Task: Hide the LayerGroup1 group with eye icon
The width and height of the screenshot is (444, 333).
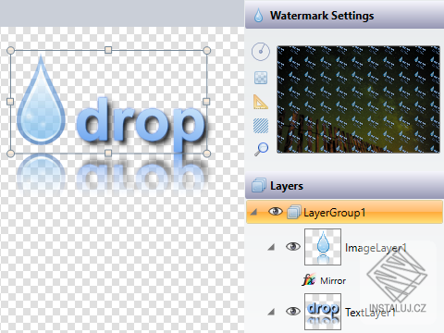Action: coord(276,212)
